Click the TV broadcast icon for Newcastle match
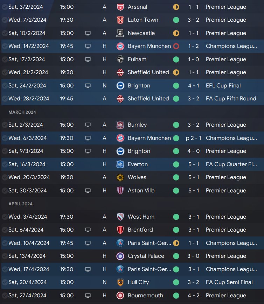This screenshot has width=264, height=304. tap(88, 33)
